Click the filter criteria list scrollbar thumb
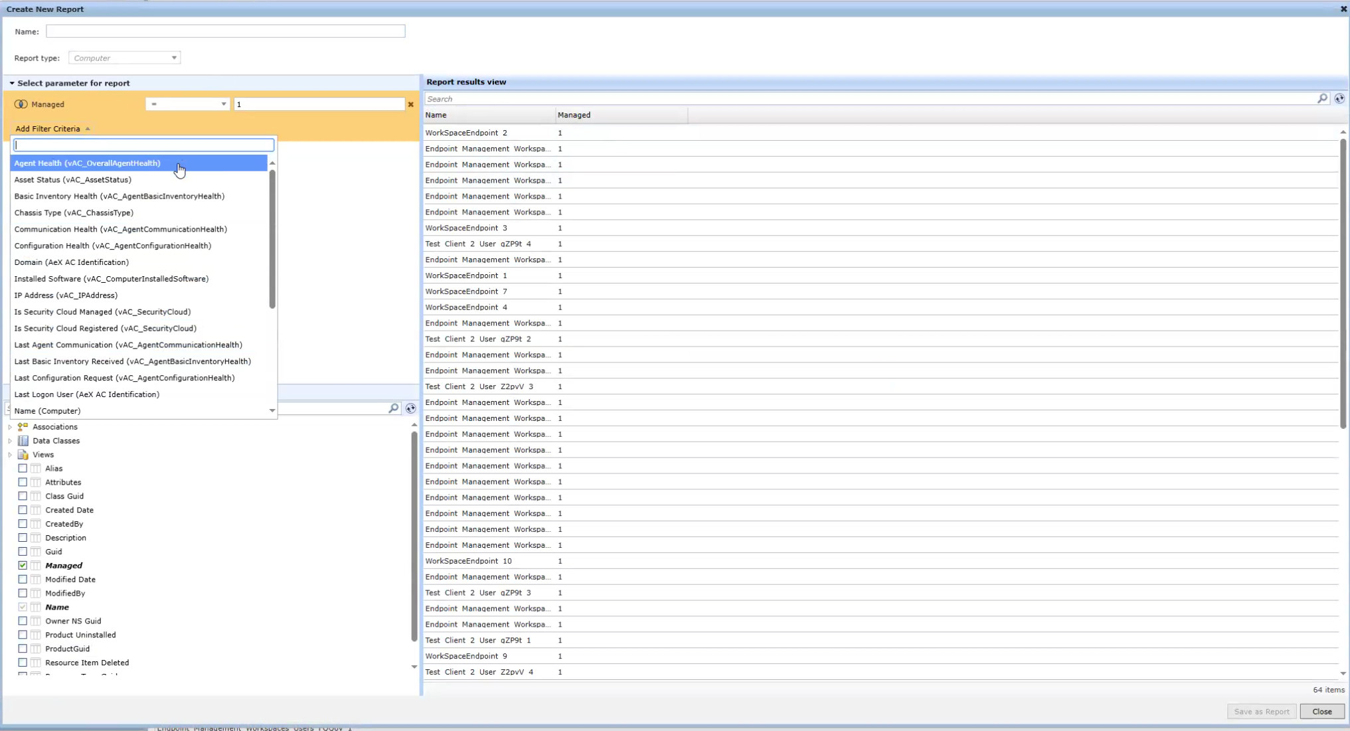Viewport: 1350px width, 731px height. [x=272, y=239]
